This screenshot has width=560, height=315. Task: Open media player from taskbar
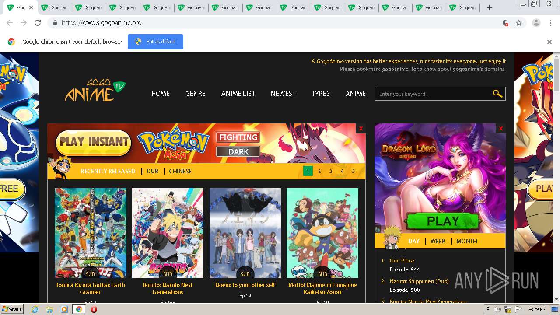coord(64,309)
